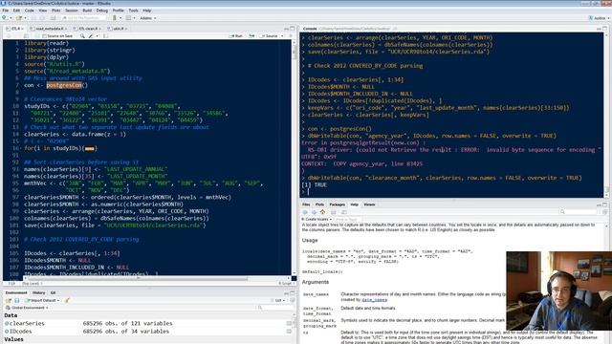Expand folded for-loop at line 16

coord(90,149)
